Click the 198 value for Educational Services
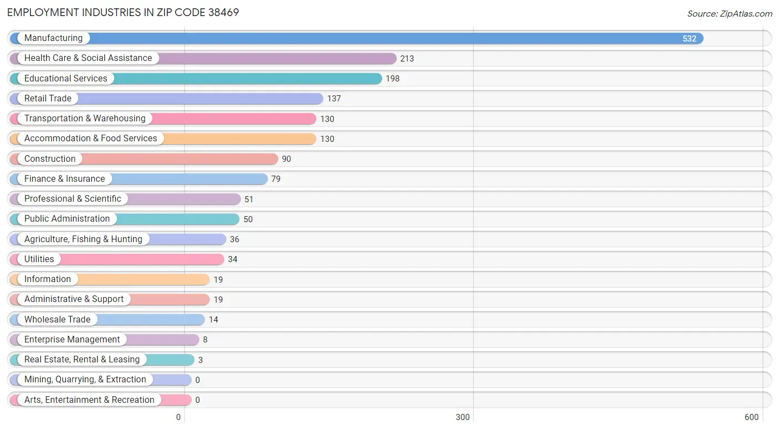779x430 pixels. (x=393, y=79)
